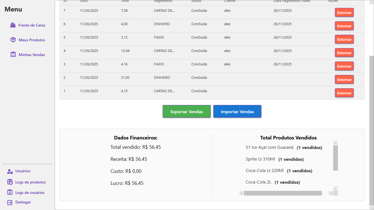Click the Frente de Caixa cash register icon
Screen dimensions: 374x210
[13, 25]
